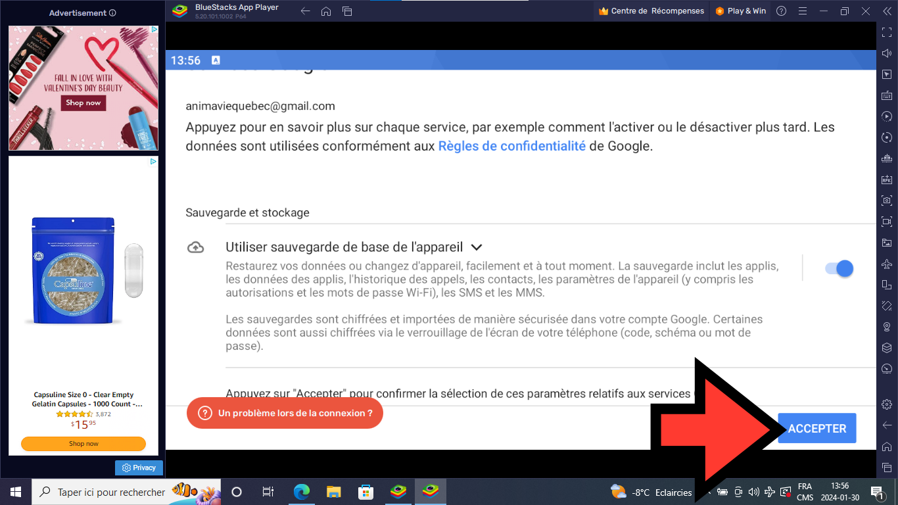Enable airplane mode from the sidebar
898x505 pixels.
coord(887,264)
